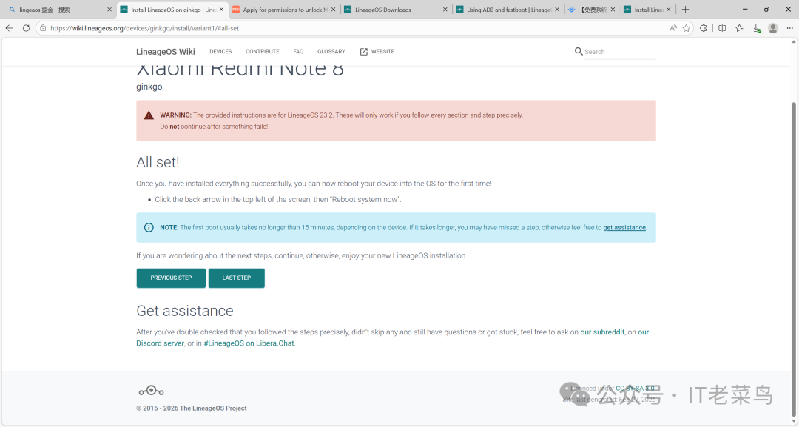Close the Install LineageOS on ginkgo tab

221,9
